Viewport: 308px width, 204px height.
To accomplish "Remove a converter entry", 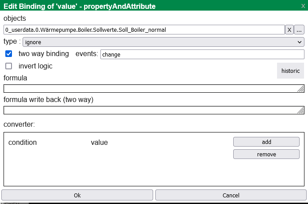I will [266, 154].
